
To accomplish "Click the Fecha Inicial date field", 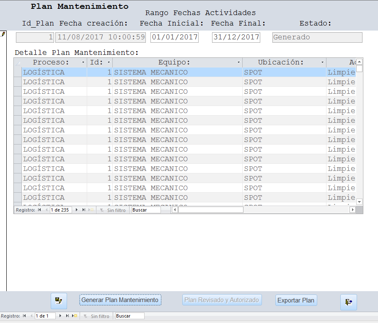I will (174, 37).
